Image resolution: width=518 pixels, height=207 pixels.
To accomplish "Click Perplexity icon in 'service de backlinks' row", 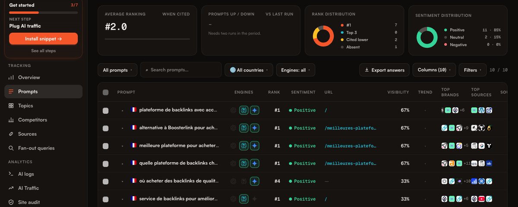I will [244, 199].
